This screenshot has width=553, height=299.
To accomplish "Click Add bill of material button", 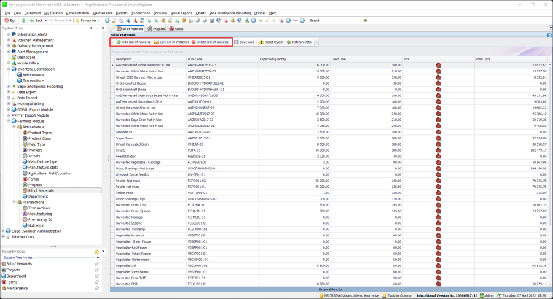I will point(133,42).
